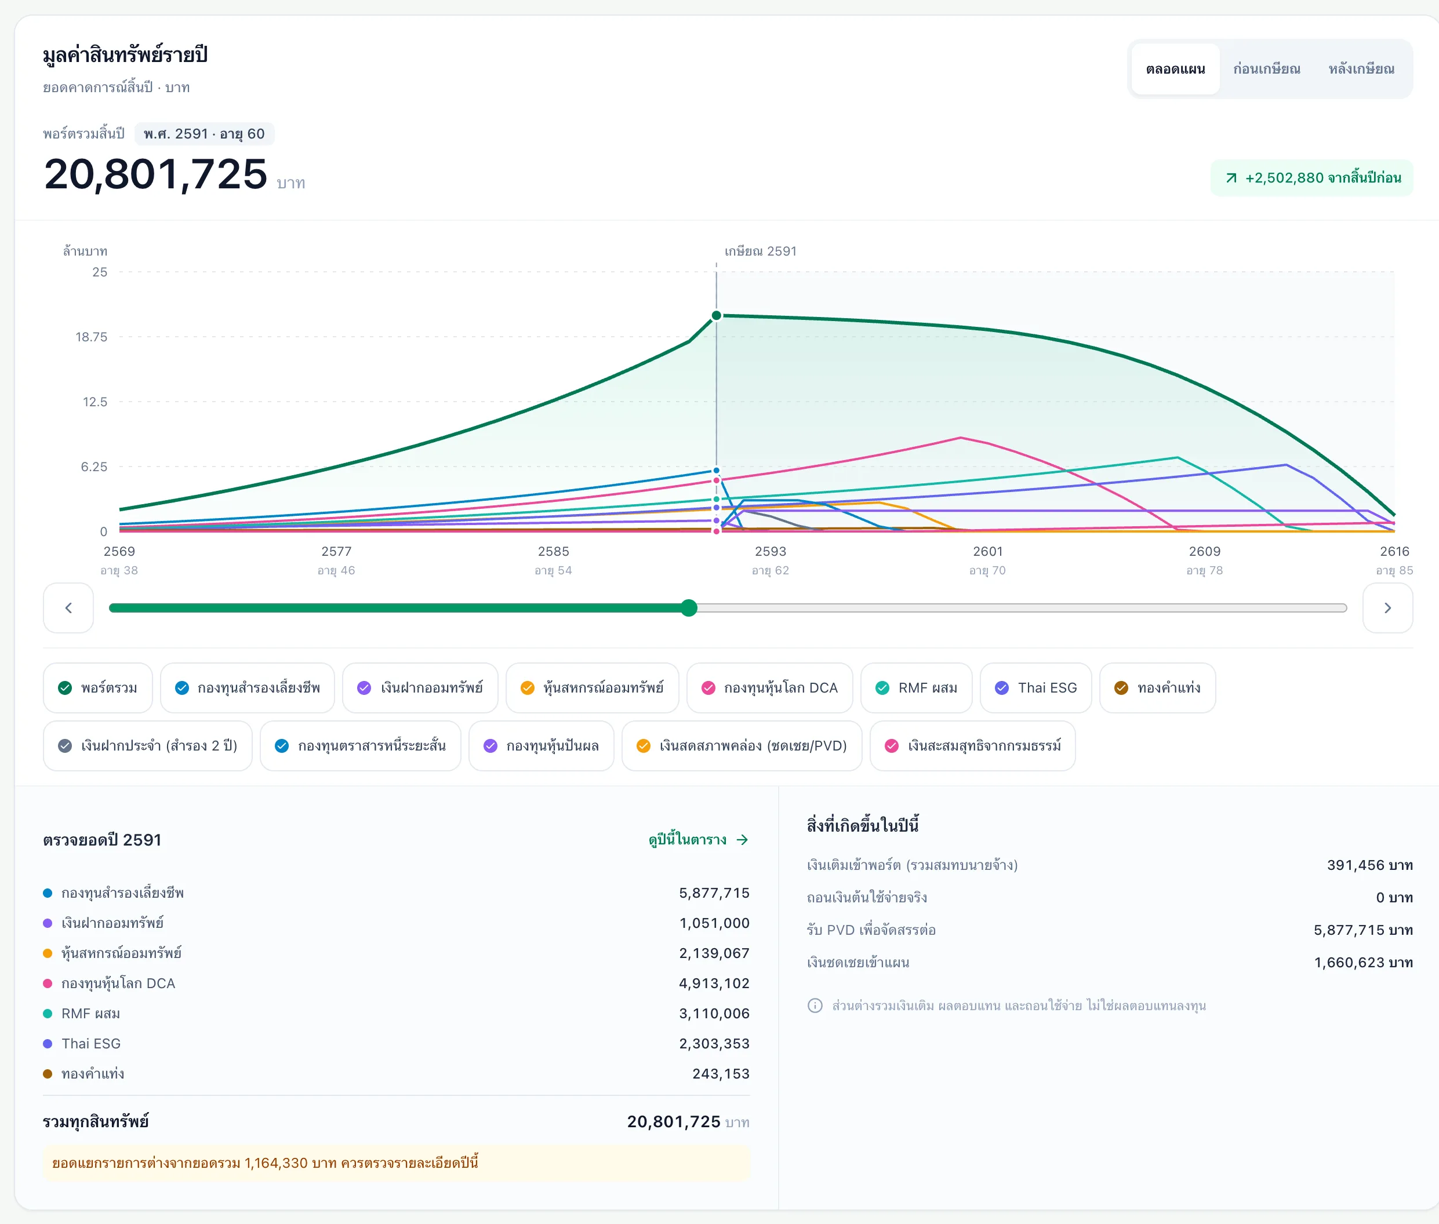1439x1224 pixels.
Task: Click portfolio peak point at เกษียณ 2591 marker
Action: 717,316
